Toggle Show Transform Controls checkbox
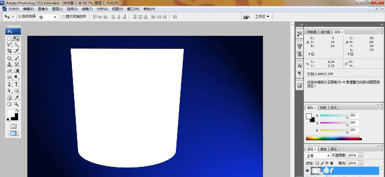Viewport: 385px width, 177px height. 63,17
